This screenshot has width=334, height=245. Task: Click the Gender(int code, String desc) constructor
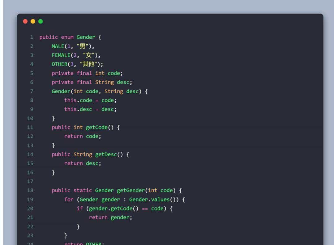(100, 91)
